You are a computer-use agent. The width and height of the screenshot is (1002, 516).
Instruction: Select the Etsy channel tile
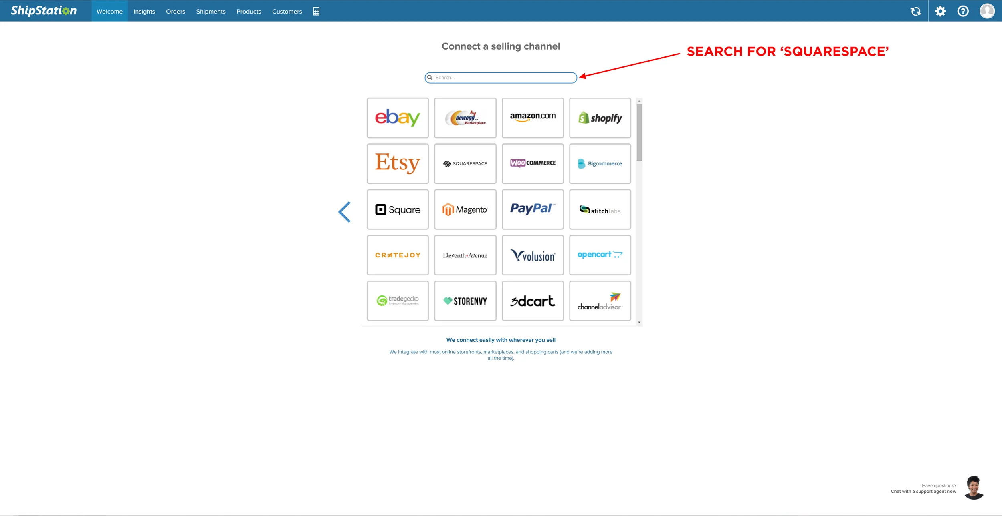tap(398, 163)
